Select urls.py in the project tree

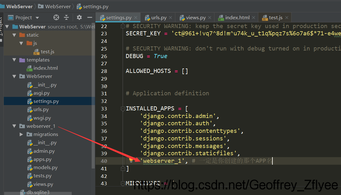tap(41, 109)
